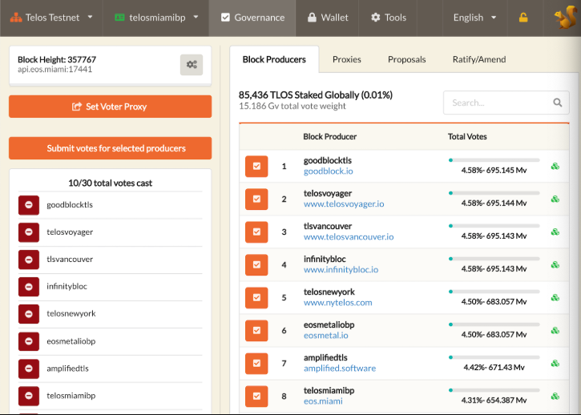Remove infinitybloc from cast votes
The width and height of the screenshot is (581, 415).
tap(29, 287)
